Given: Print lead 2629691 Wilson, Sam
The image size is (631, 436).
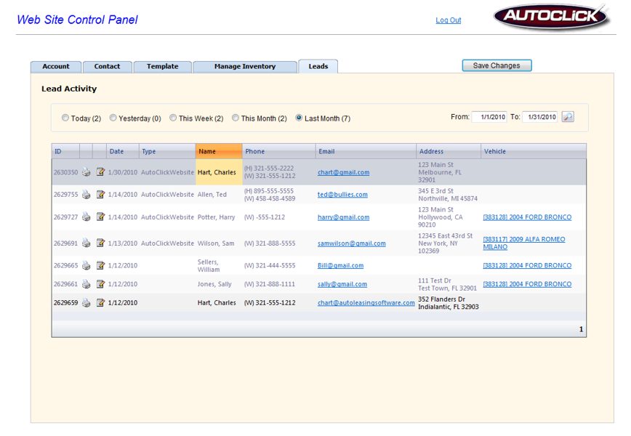Looking at the screenshot, I should 86,243.
